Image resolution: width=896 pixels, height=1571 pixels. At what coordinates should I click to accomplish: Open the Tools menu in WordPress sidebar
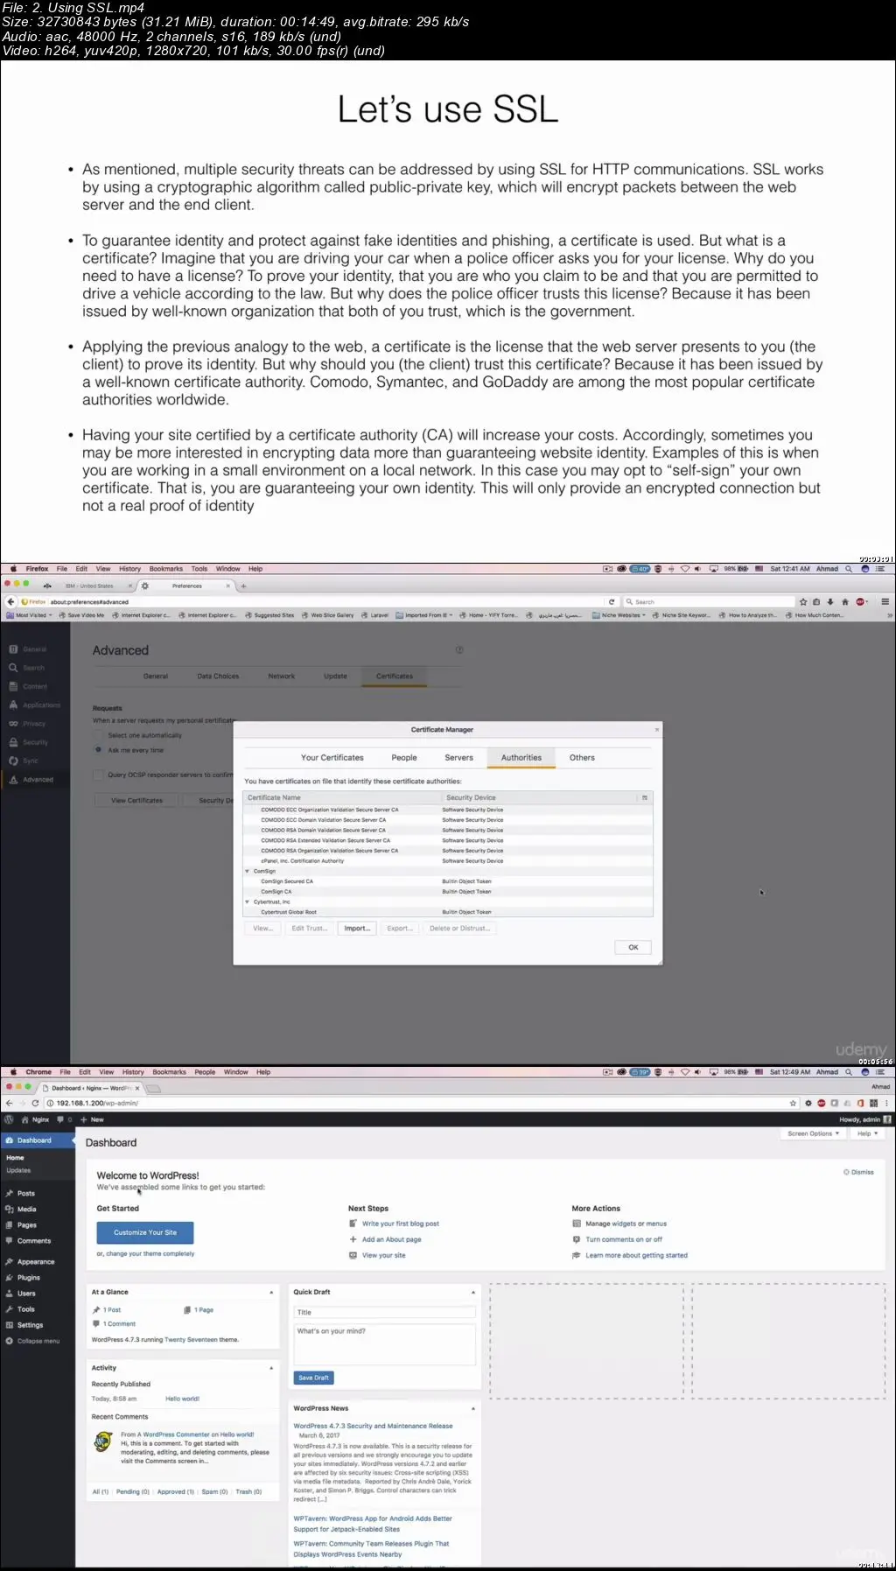point(26,1309)
